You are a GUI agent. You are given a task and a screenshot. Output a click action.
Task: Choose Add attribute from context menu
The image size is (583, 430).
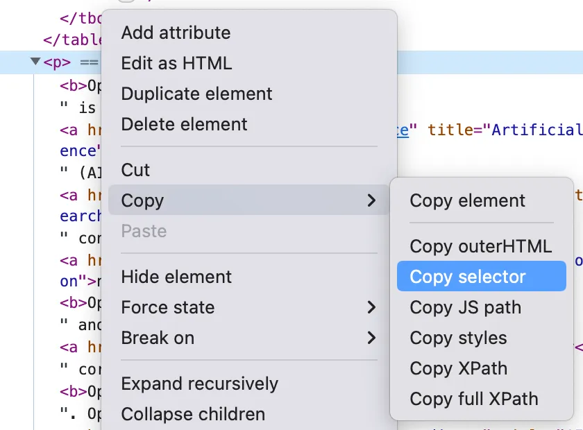point(176,33)
